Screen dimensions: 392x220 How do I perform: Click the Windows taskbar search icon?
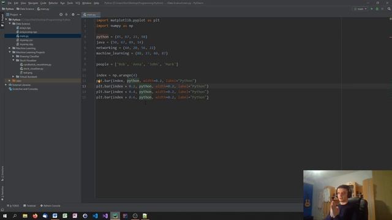tap(15, 216)
